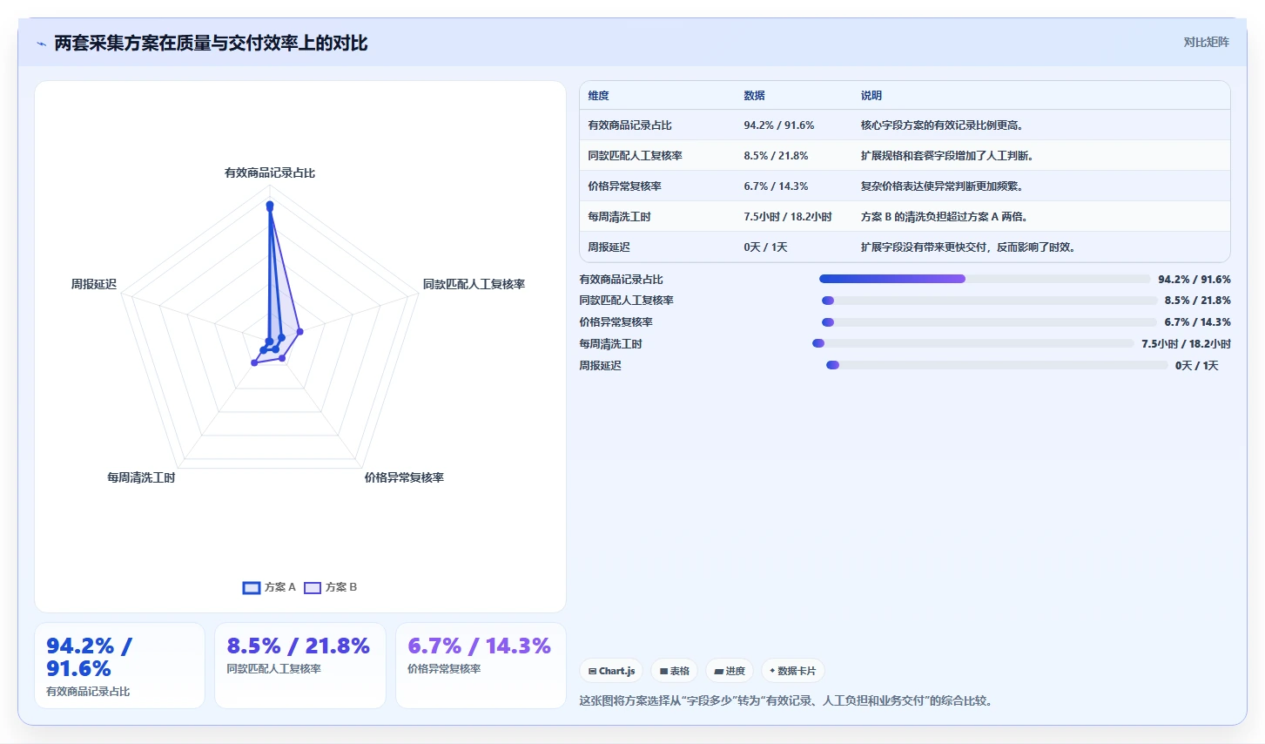Open the 8.5% / 21.8% stat card
This screenshot has width=1265, height=744.
300,666
